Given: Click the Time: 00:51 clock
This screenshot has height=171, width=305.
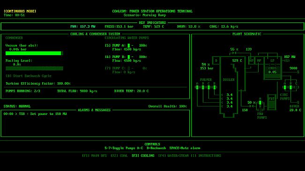Looking at the screenshot, I should pyautogui.click(x=14, y=15).
